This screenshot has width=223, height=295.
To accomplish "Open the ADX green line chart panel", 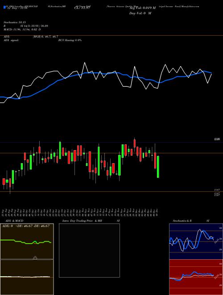I will coord(27,241).
